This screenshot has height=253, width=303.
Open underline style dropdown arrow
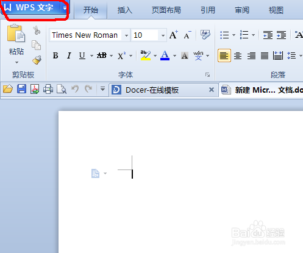[x=91, y=55]
